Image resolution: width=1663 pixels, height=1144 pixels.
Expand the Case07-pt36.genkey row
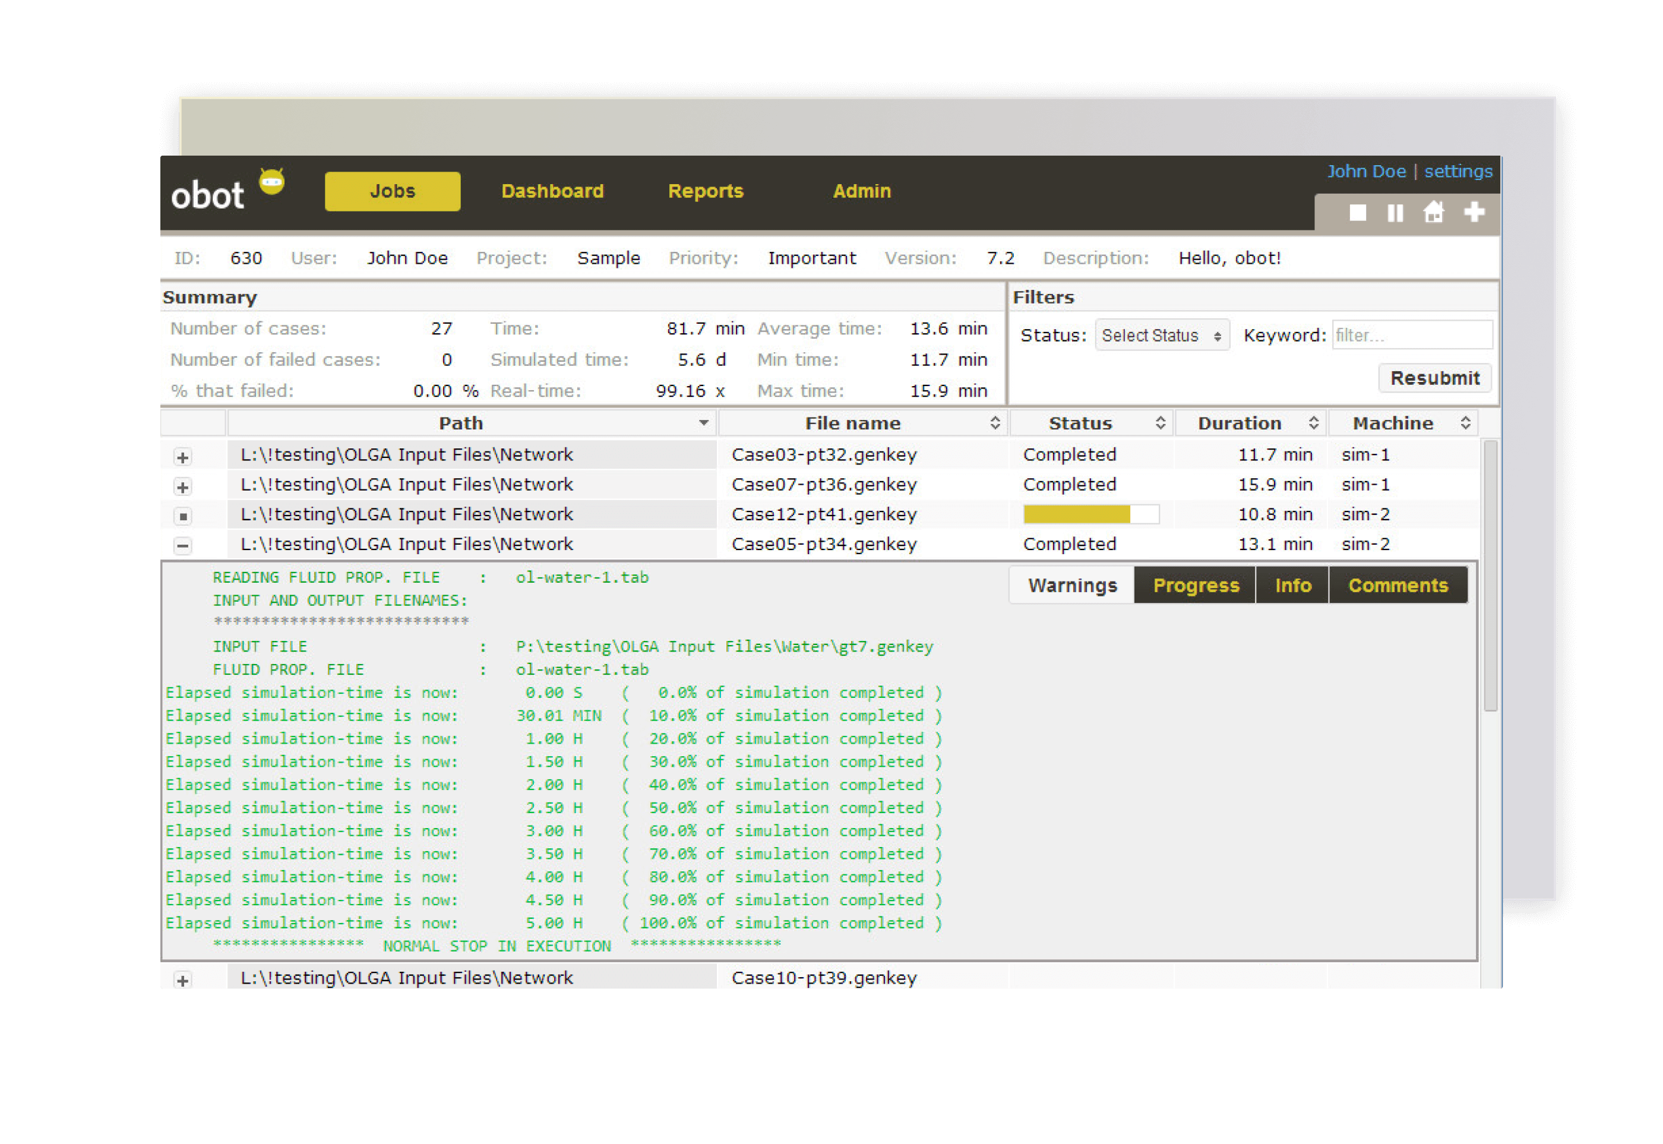(x=183, y=488)
